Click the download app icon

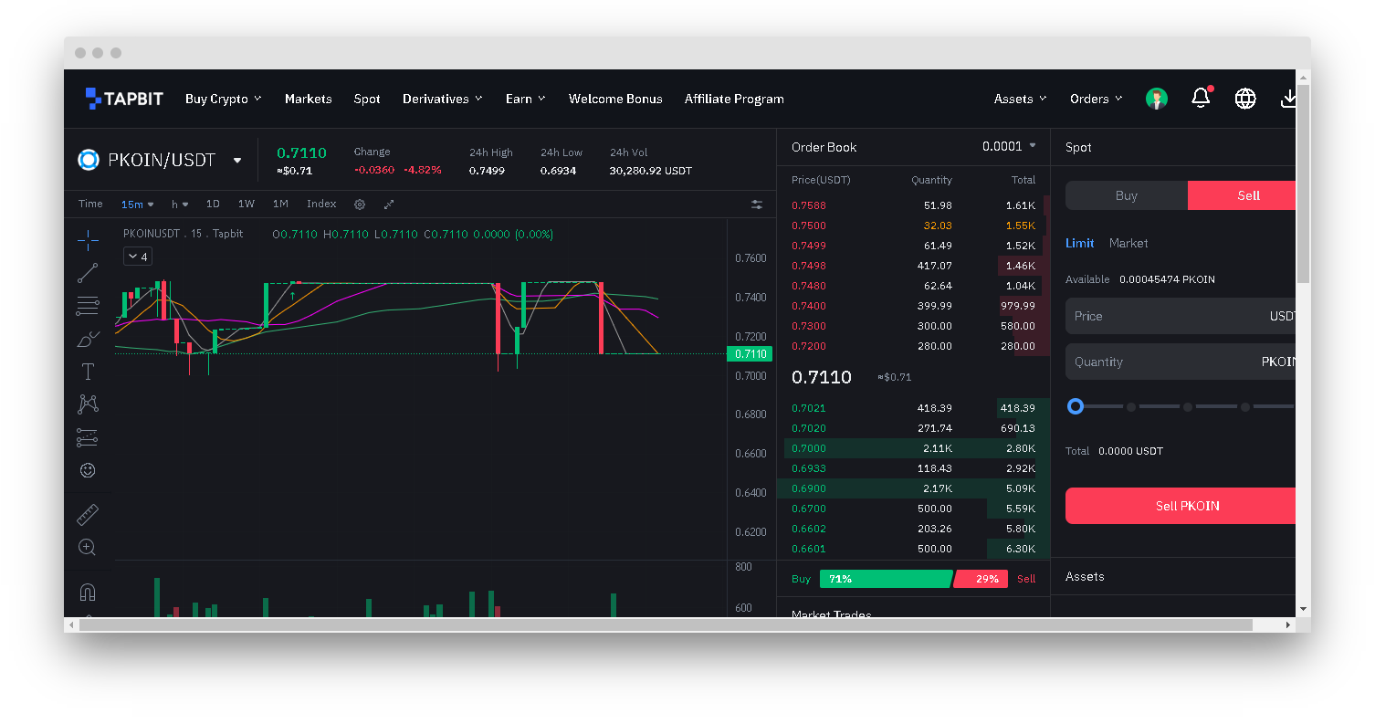tap(1289, 99)
